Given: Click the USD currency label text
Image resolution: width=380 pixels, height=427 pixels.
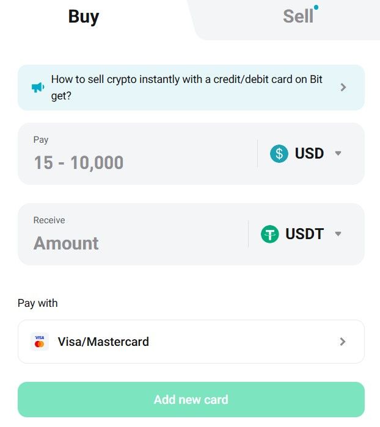Looking at the screenshot, I should click(309, 153).
